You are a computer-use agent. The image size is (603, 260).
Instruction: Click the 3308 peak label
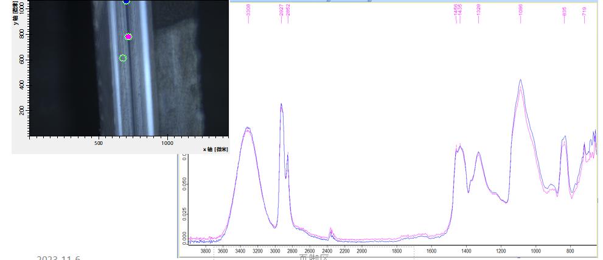click(248, 10)
